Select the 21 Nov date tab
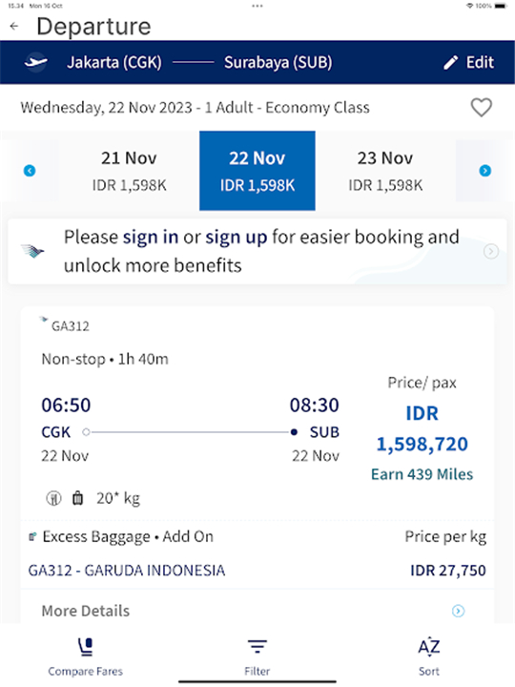This screenshot has height=687, width=515. (129, 171)
